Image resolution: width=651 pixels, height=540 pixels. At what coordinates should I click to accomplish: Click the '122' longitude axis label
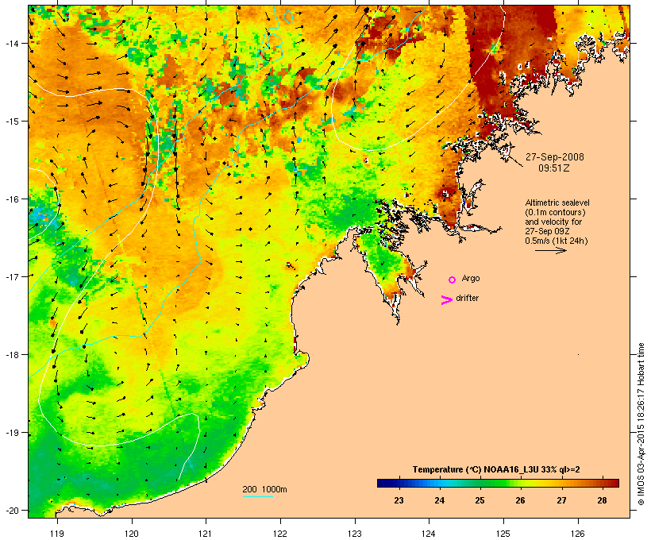click(280, 534)
